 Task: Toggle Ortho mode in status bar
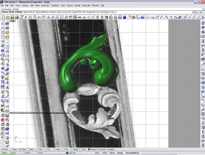pyautogui.click(x=105, y=153)
